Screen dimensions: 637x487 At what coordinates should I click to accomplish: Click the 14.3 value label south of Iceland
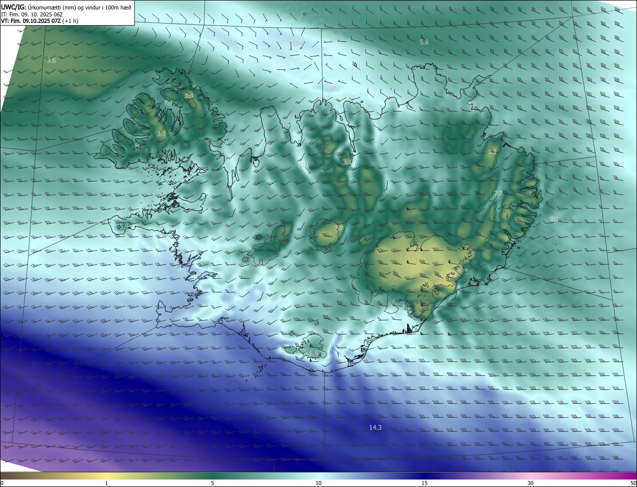(375, 427)
